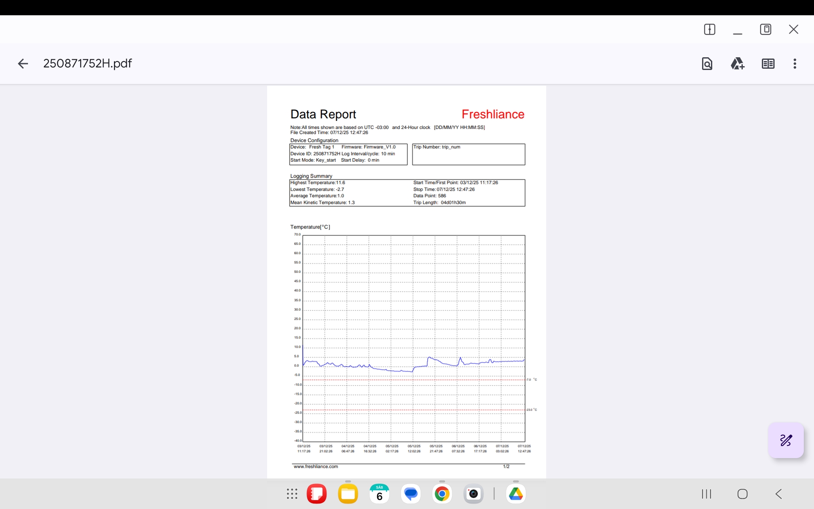Open Google Drive from the taskbar

(x=516, y=494)
